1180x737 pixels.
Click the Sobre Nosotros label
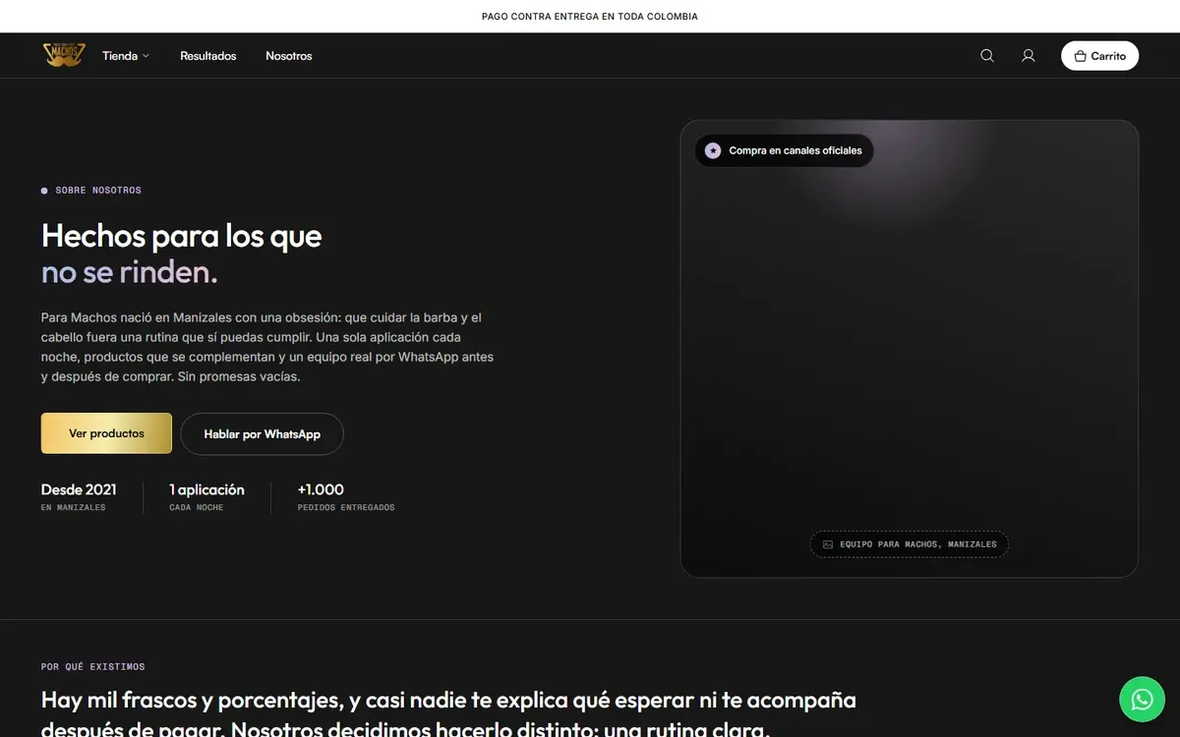pyautogui.click(x=91, y=191)
